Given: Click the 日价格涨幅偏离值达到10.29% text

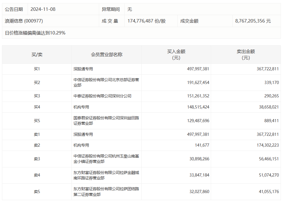Looking at the screenshot, I should click(35, 33).
